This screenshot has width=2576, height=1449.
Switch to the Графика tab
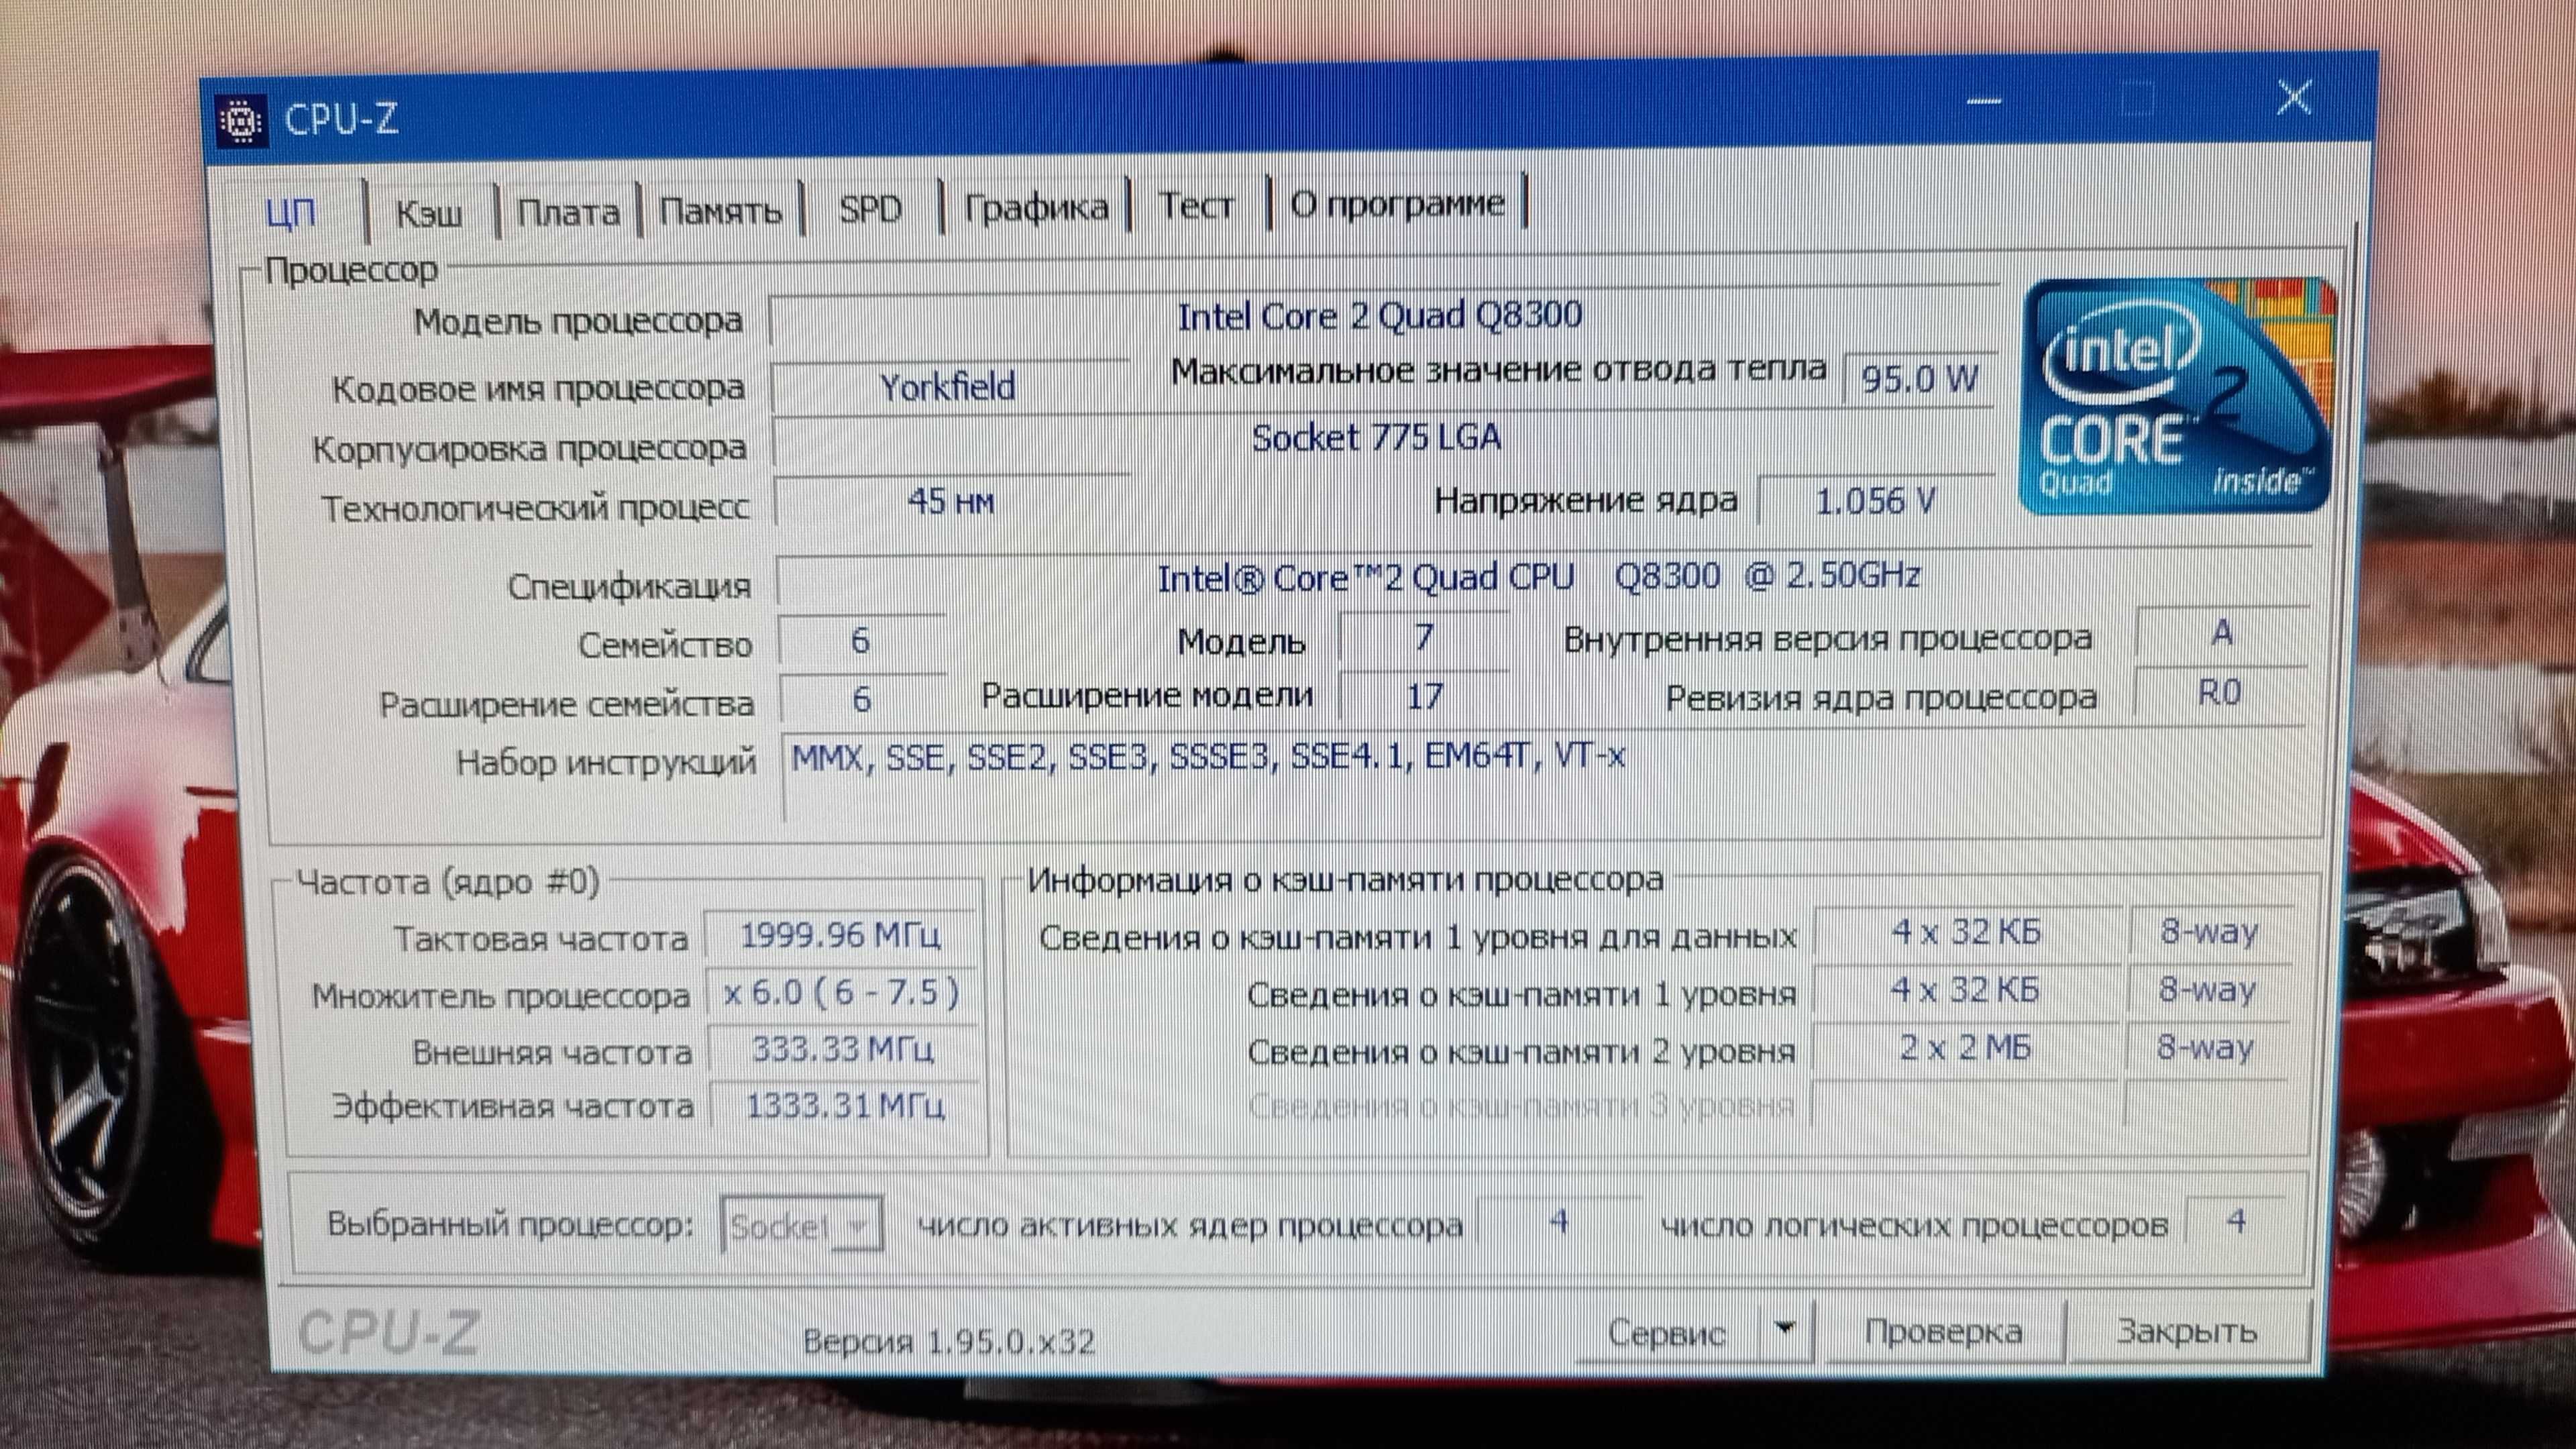[x=1036, y=206]
